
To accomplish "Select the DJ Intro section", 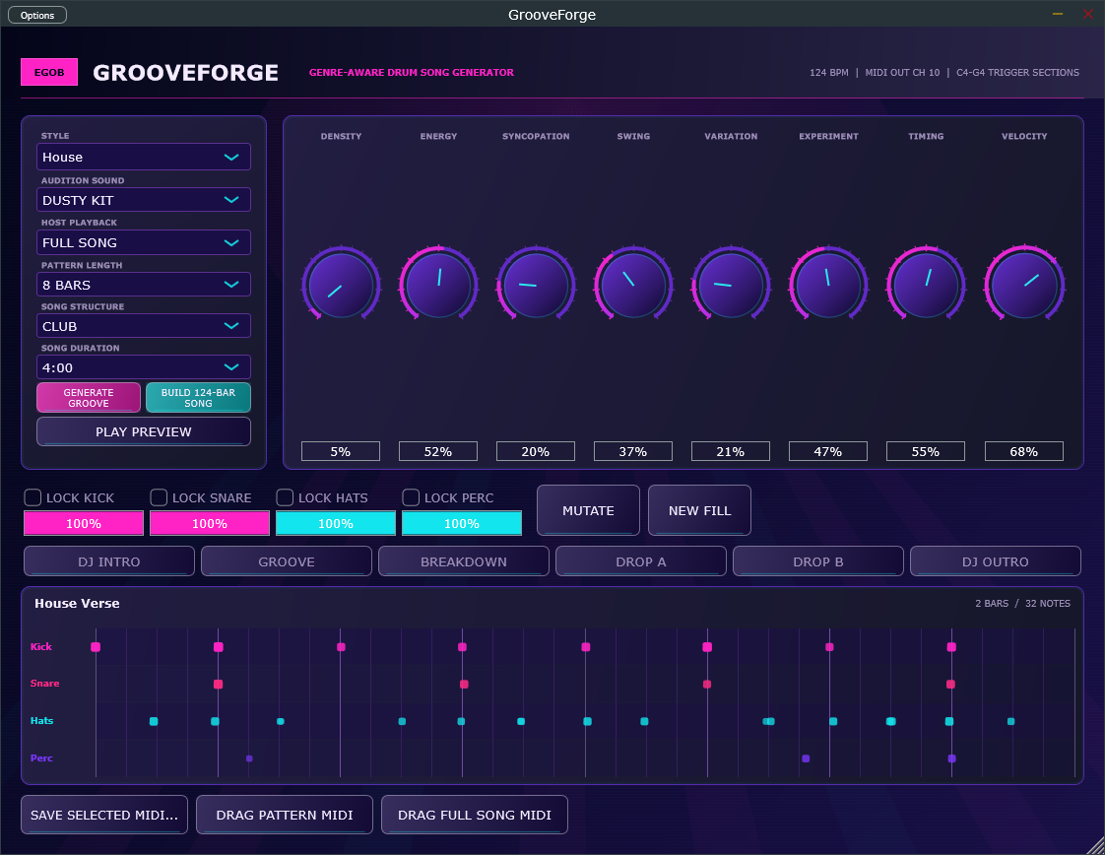I will pyautogui.click(x=109, y=561).
